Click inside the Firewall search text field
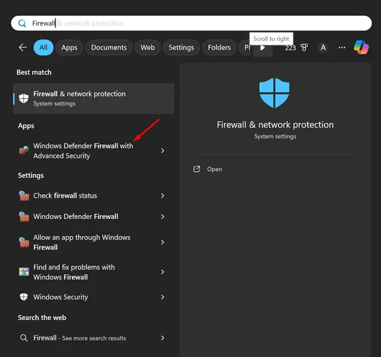 coord(191,23)
